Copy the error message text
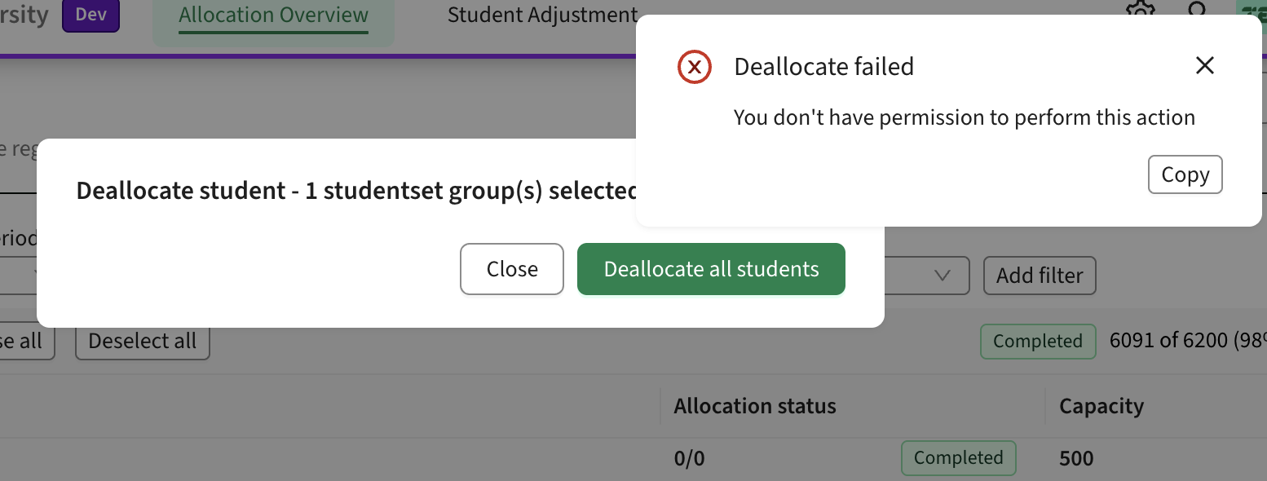The height and width of the screenshot is (481, 1267). [1185, 174]
